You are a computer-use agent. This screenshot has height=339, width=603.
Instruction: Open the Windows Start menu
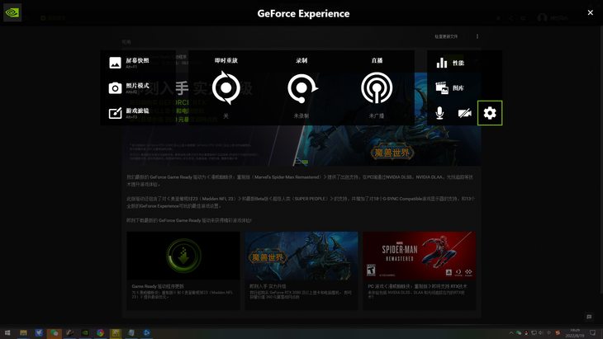(7, 333)
